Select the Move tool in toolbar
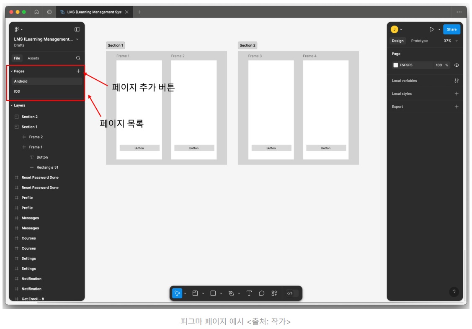 (x=177, y=293)
